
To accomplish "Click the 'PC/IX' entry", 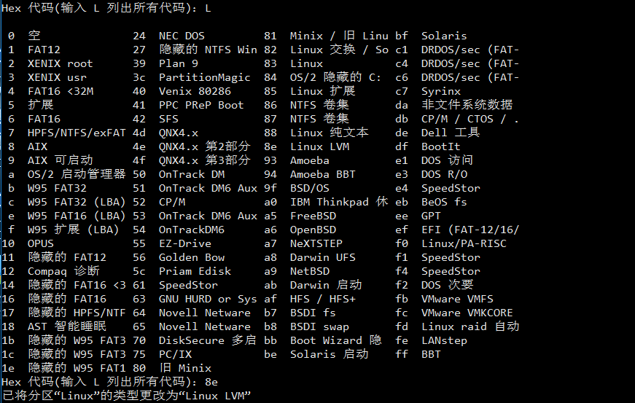I will coord(175,354).
